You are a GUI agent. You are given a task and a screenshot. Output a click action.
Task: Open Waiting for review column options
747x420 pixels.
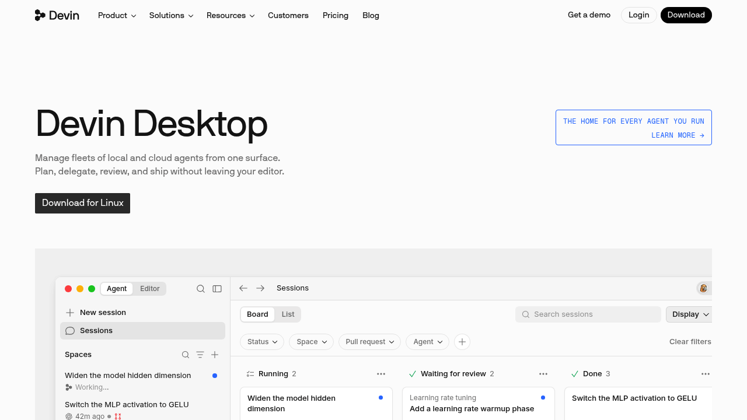[x=543, y=374]
